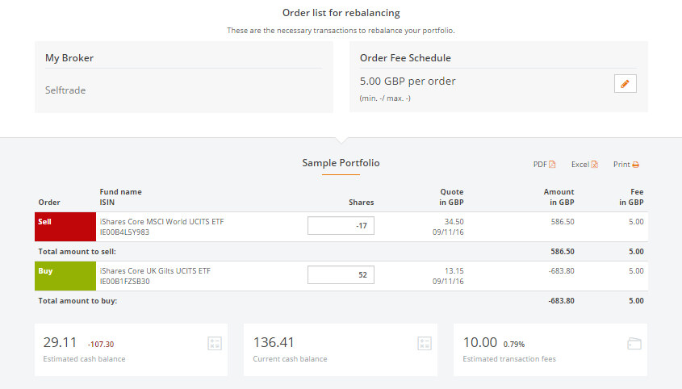682x389 pixels.
Task: Click the PDF export icon
Action: (552, 165)
